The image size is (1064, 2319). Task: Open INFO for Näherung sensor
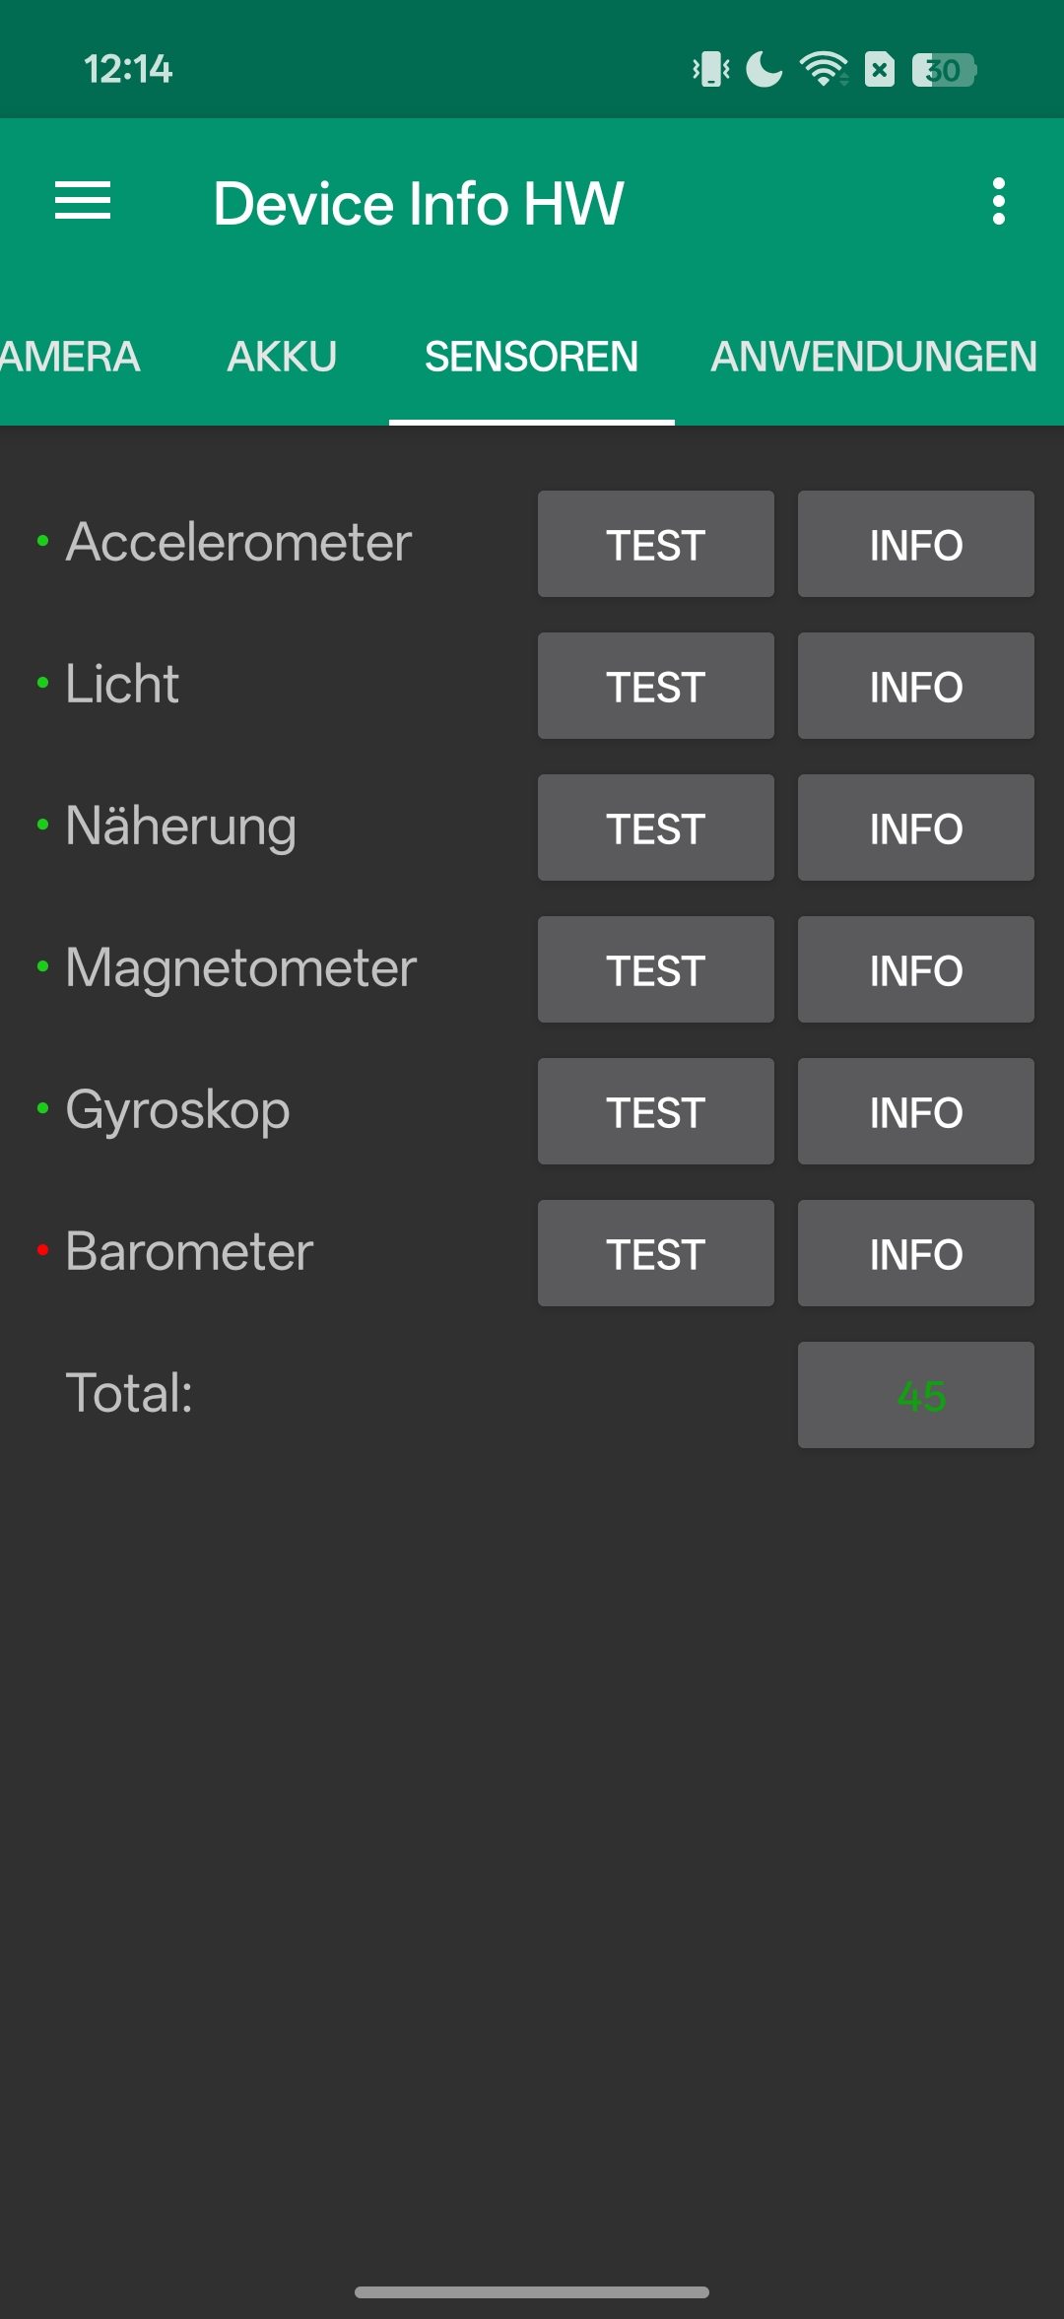click(915, 828)
